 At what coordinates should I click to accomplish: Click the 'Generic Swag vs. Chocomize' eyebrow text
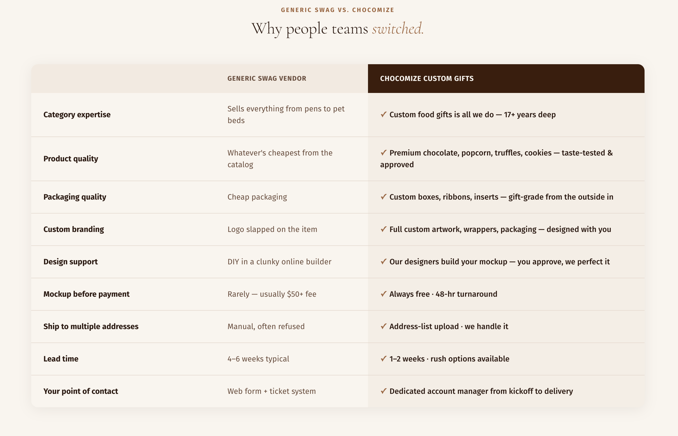tap(338, 10)
